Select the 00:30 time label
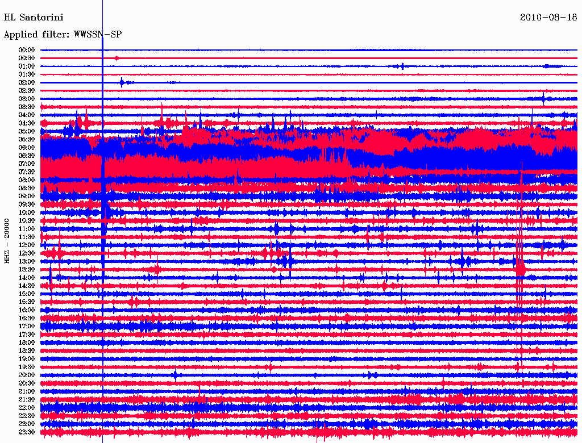Image resolution: width=582 pixels, height=443 pixels. tap(27, 58)
